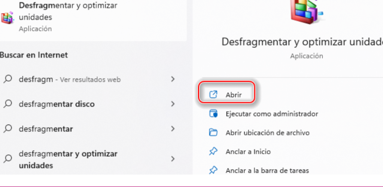Image resolution: width=383 pixels, height=187 pixels.
Task: Select the 'Abrir ubicación de archivo' label
Action: 267,132
